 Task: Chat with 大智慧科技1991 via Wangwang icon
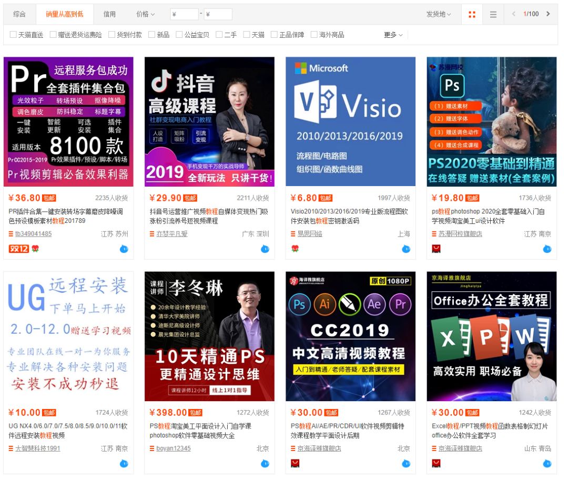(x=124, y=463)
